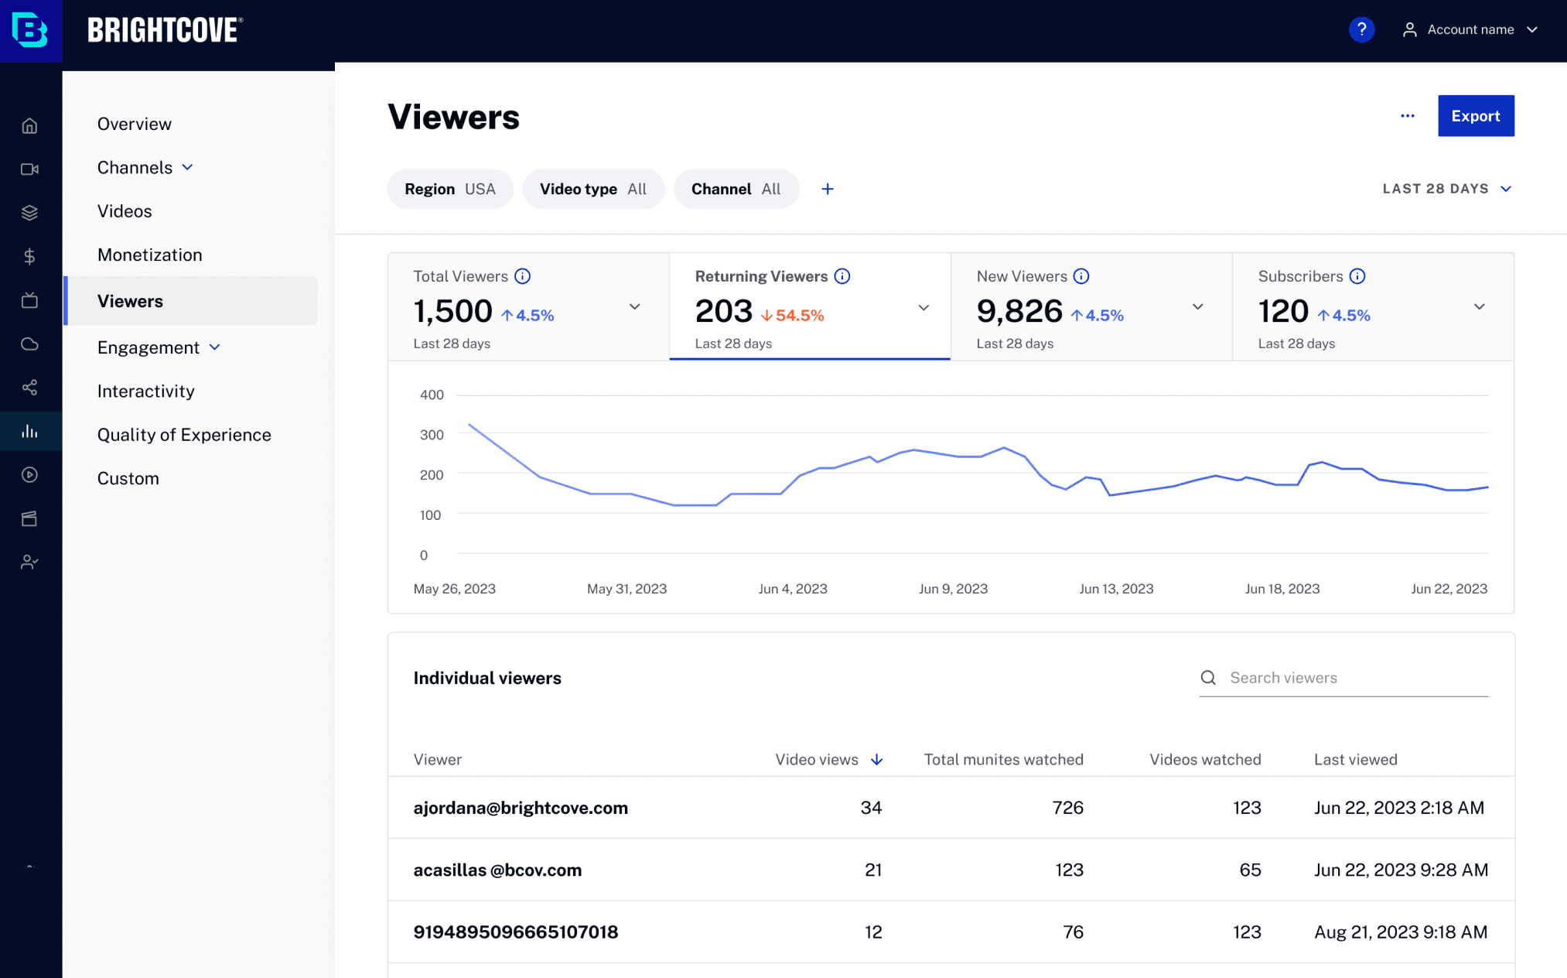
Task: Select the stacked layers icon in the rail
Action: [x=29, y=213]
